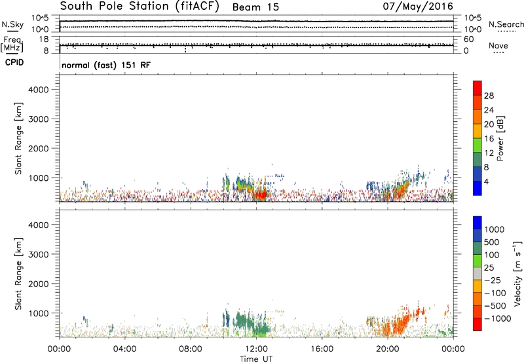The width and height of the screenshot is (524, 363).
Task: Click the date '07/May/2016'
Action: (418, 7)
